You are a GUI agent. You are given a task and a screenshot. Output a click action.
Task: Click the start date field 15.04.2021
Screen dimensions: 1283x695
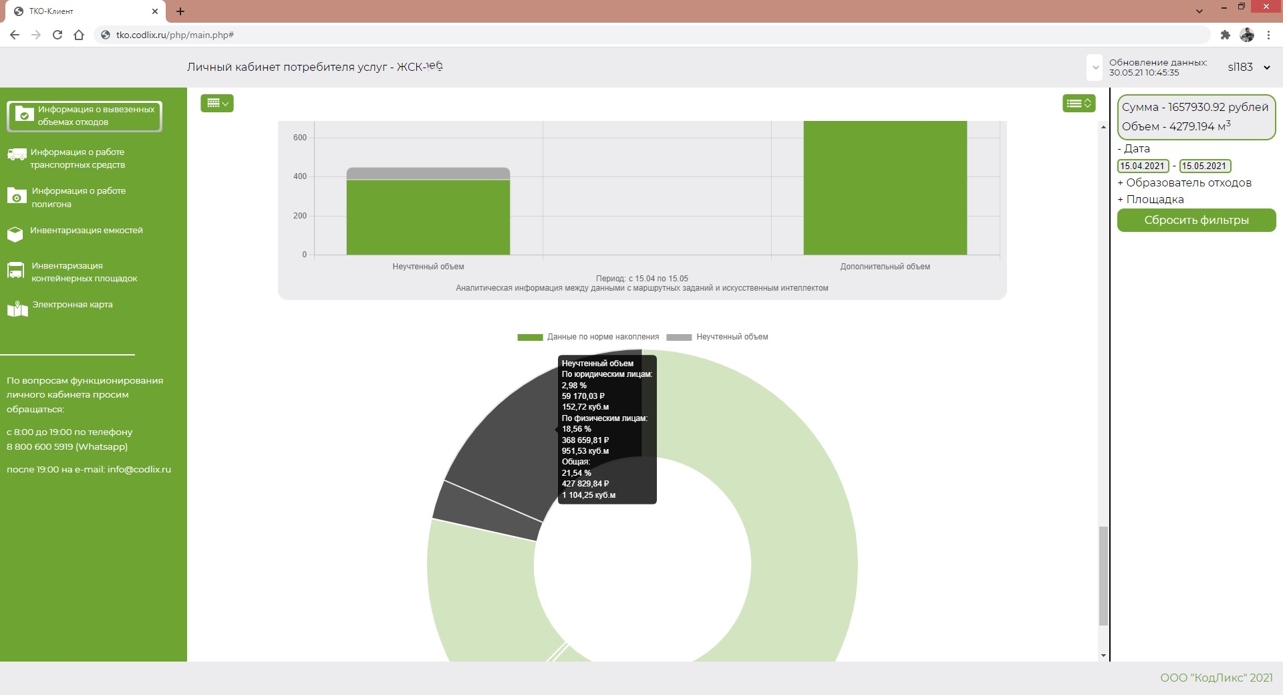point(1143,166)
